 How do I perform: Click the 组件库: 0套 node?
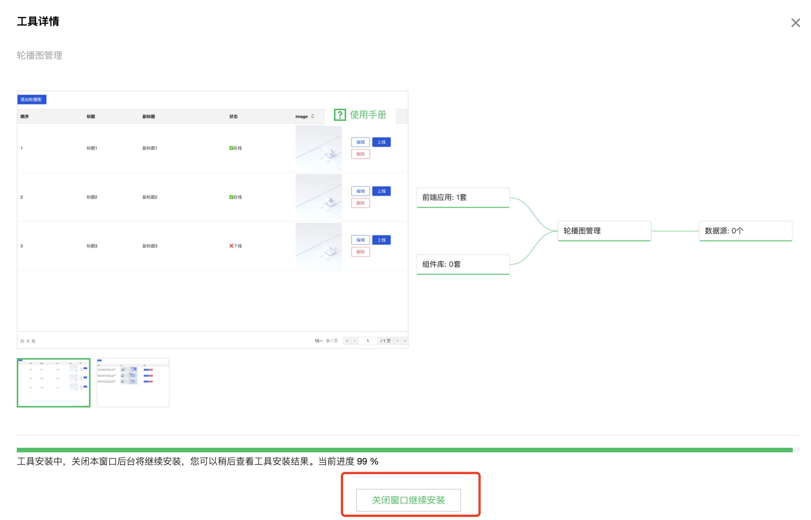[x=463, y=264]
